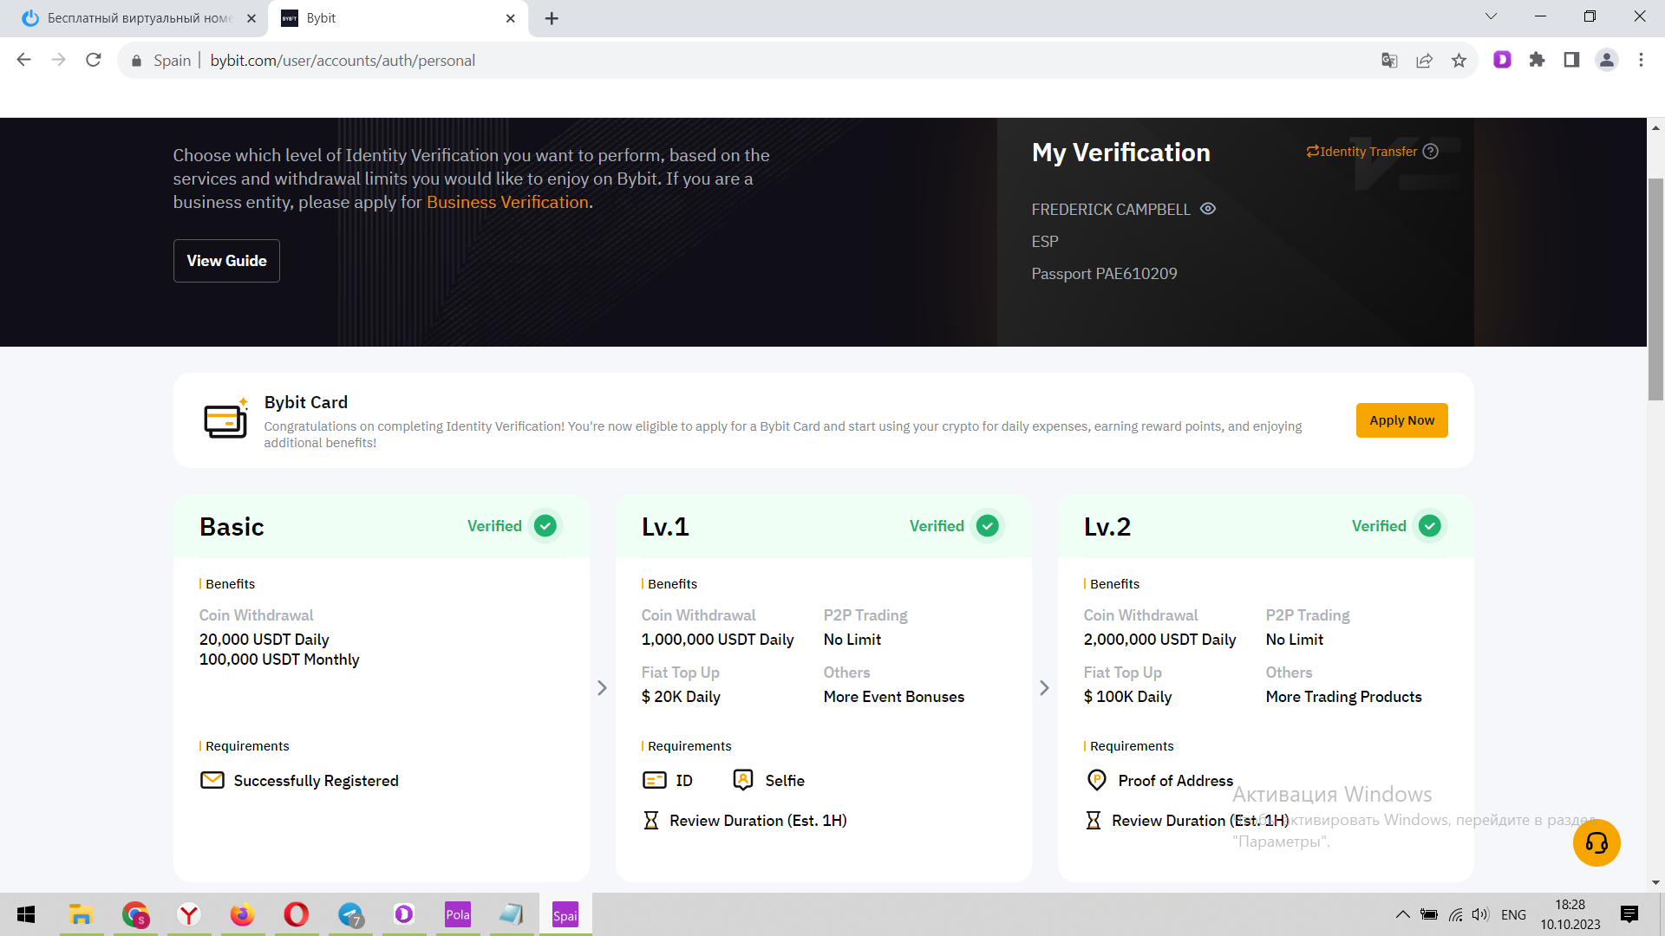
Task: Switch to the Бесплатный виртуальный номер tab
Action: (139, 18)
